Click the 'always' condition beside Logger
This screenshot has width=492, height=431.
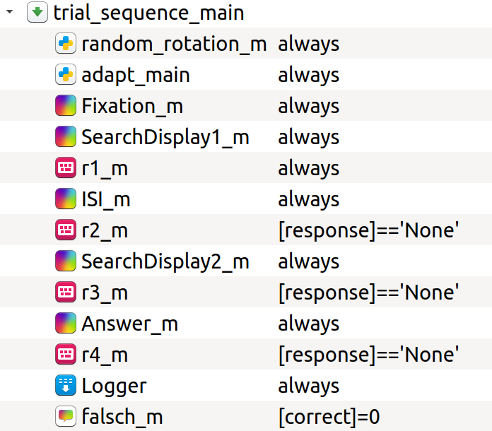click(309, 386)
